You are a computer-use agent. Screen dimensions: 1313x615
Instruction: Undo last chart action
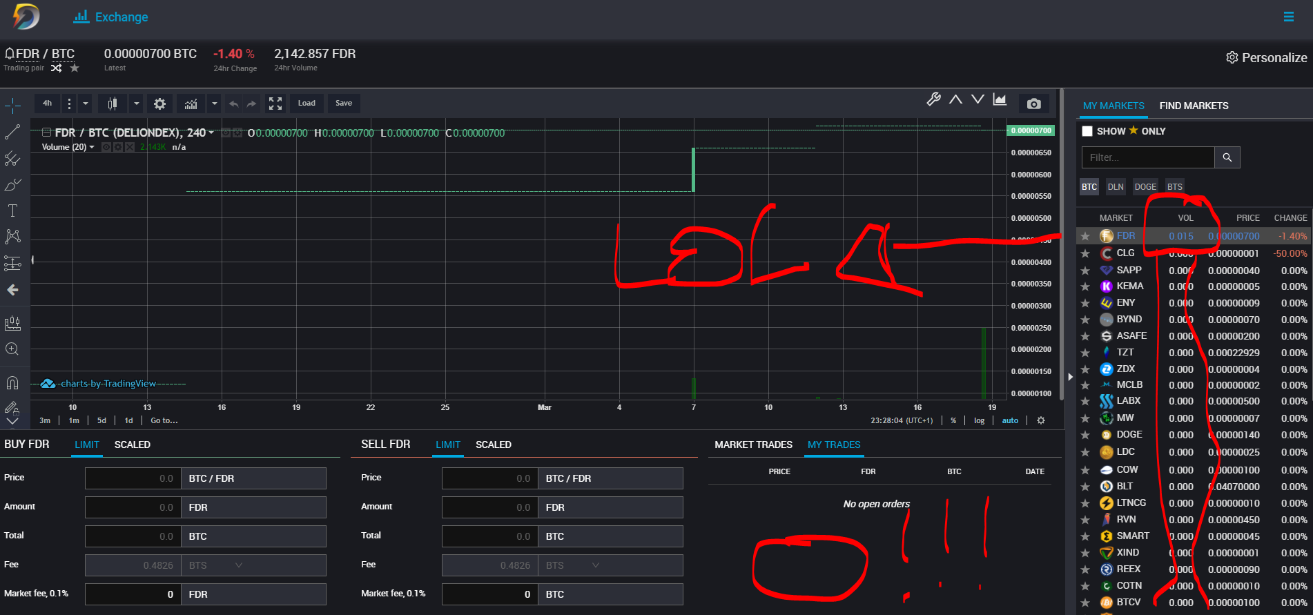click(x=233, y=104)
